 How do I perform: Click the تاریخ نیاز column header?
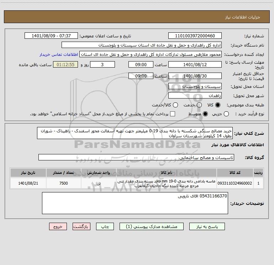tap(28, 173)
